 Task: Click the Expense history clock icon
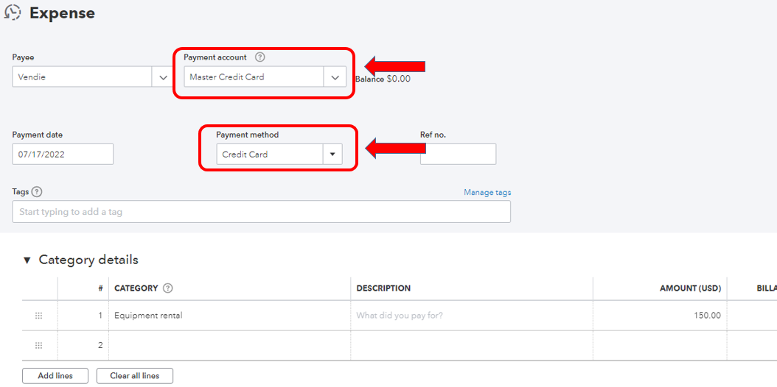(x=13, y=13)
